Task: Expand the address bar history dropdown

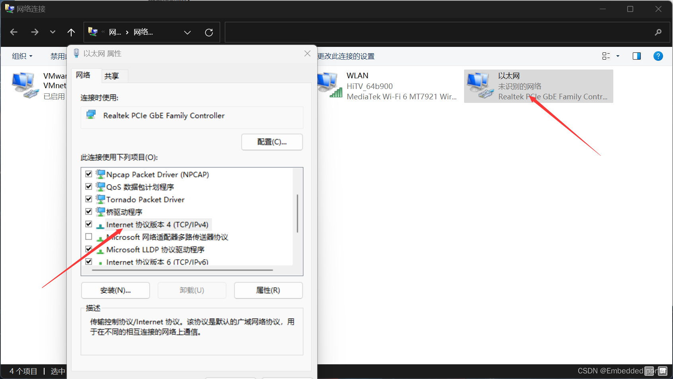Action: (x=187, y=33)
